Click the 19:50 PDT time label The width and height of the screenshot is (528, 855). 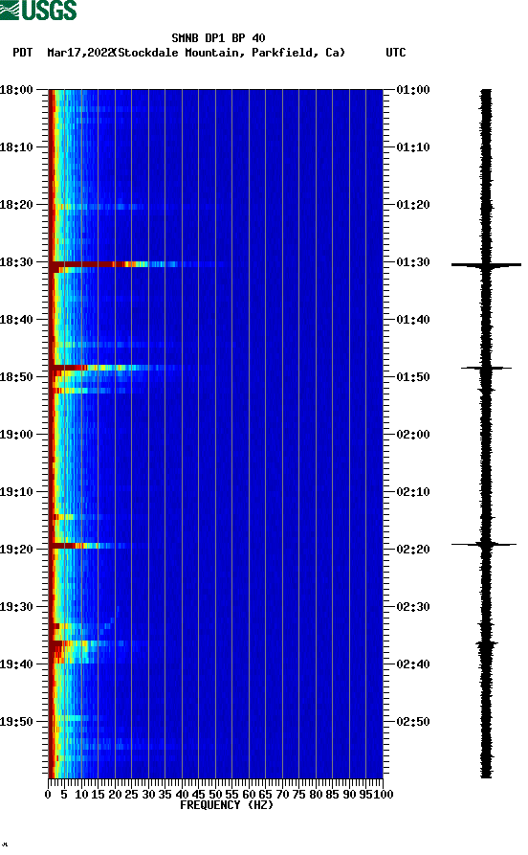click(16, 721)
